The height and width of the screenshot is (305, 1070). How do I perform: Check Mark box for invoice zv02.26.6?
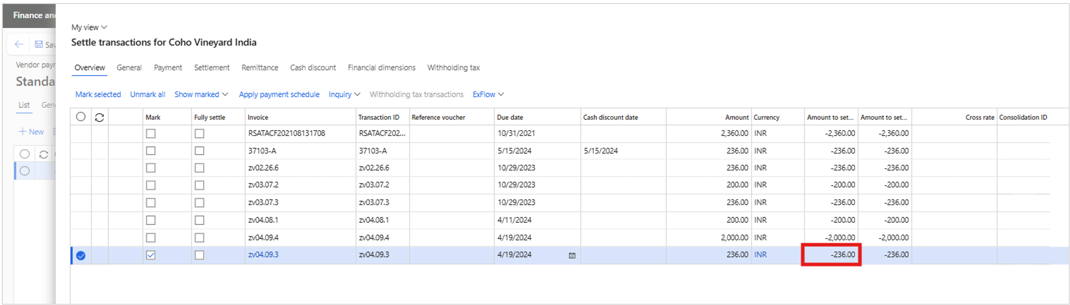(151, 168)
